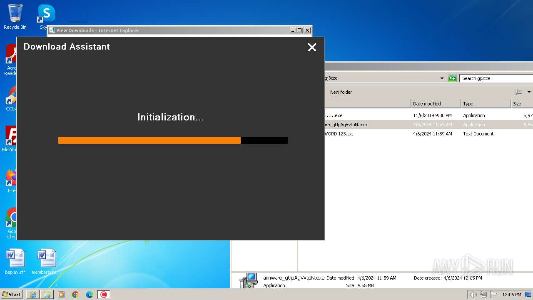Click the Start button
The height and width of the screenshot is (300, 533).
[x=12, y=294]
